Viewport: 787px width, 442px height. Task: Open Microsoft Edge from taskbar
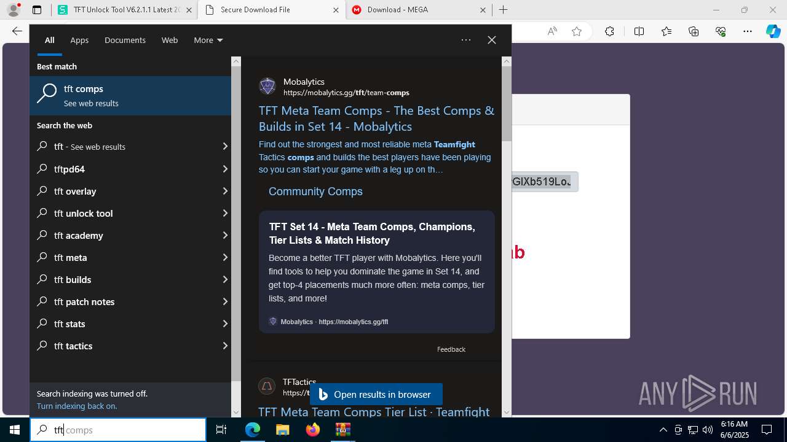click(x=253, y=430)
